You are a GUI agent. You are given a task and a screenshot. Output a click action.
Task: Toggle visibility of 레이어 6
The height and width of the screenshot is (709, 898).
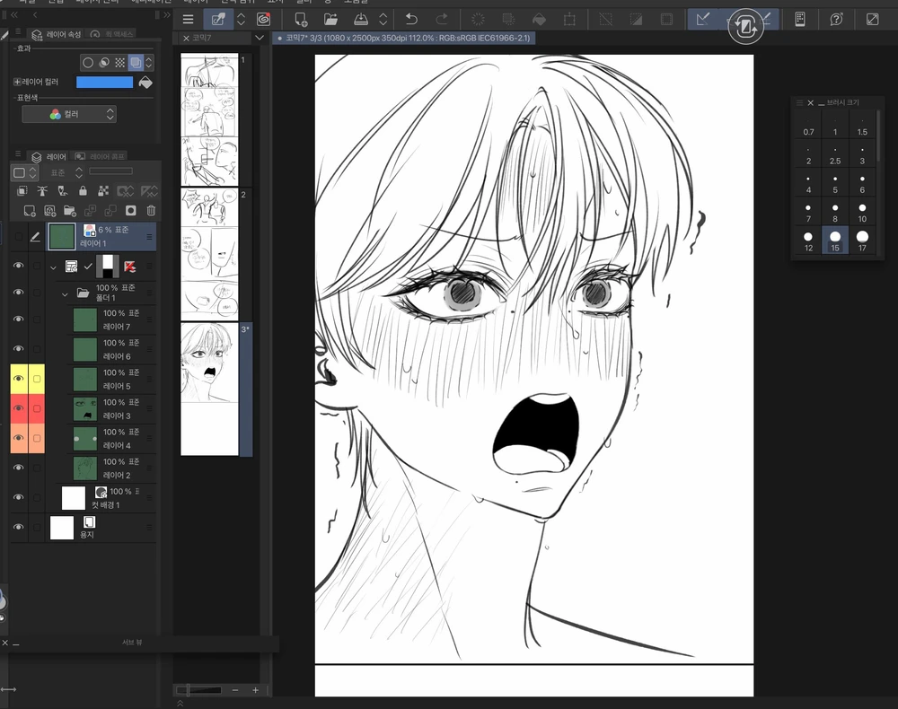coord(18,348)
